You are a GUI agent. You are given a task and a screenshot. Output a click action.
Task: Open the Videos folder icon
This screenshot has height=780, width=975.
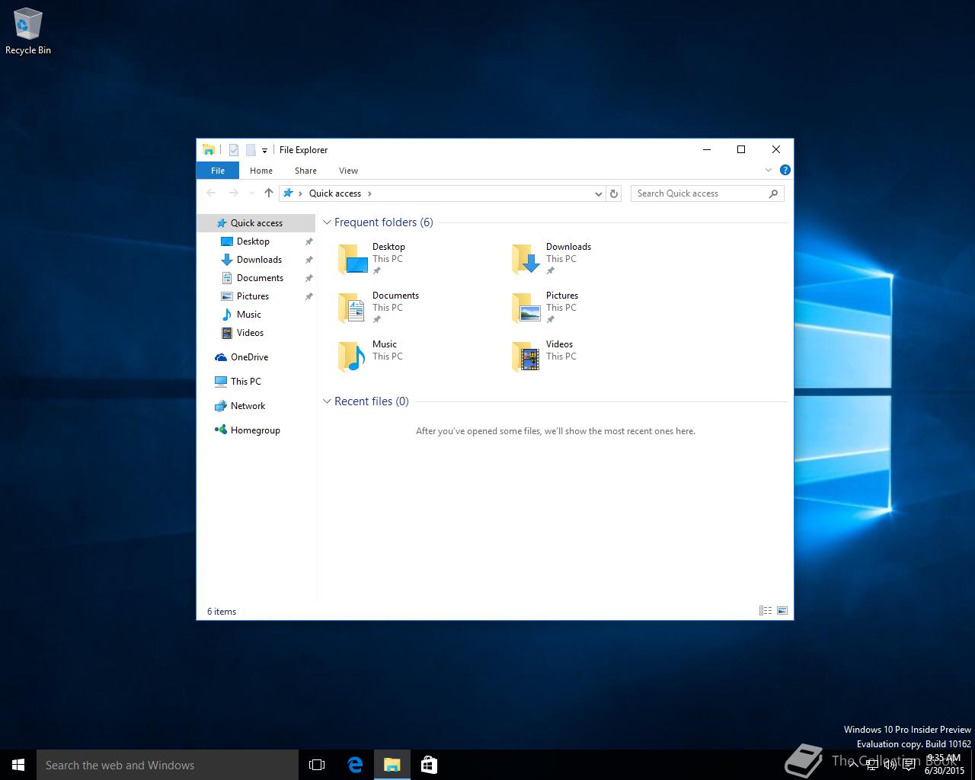(526, 356)
